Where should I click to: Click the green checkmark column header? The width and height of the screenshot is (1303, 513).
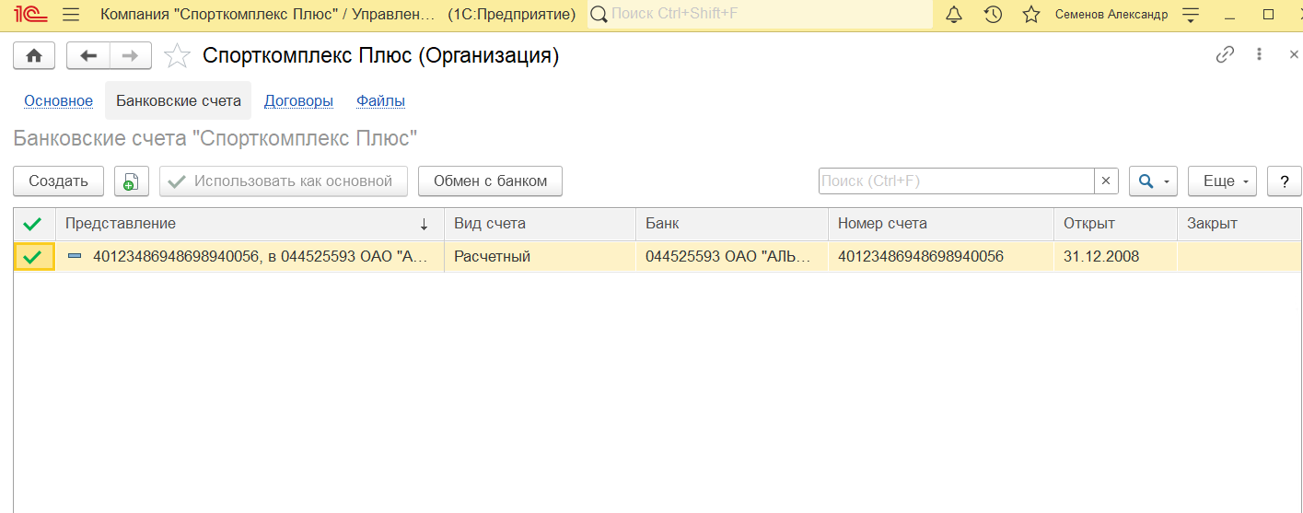[34, 224]
